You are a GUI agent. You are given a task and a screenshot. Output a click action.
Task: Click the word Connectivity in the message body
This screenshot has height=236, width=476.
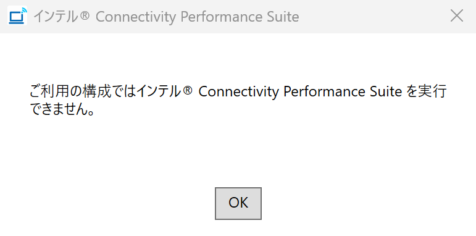tap(238, 92)
